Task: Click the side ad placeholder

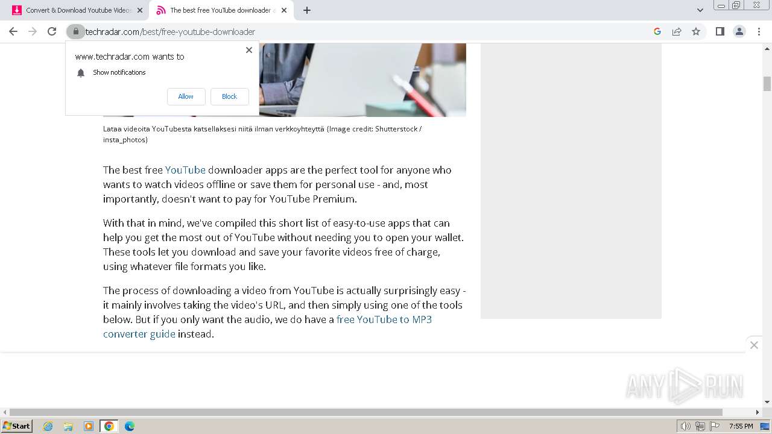Action: click(x=571, y=181)
